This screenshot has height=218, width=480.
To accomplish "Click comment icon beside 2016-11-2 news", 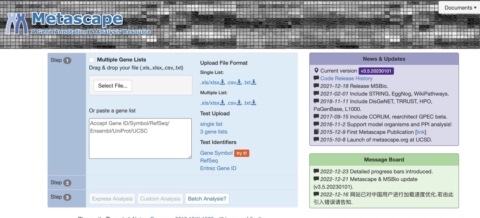I will coord(316,124).
